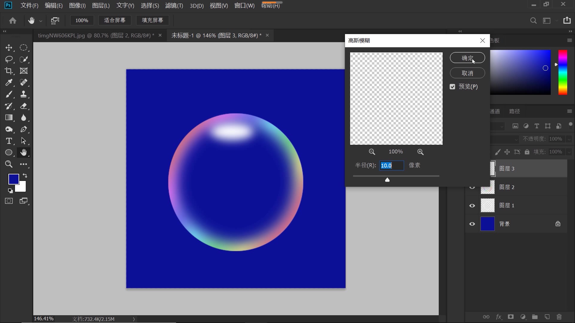The image size is (575, 323).
Task: Expand the Hand tool options dropdown
Action: (41, 21)
